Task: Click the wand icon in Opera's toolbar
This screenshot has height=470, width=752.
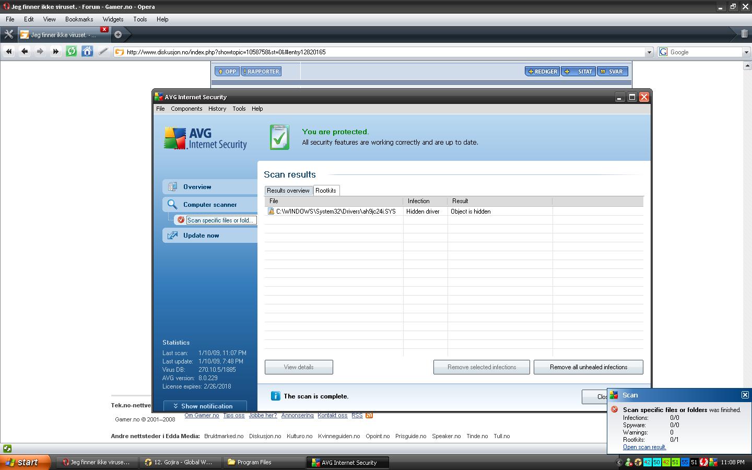Action: (103, 51)
